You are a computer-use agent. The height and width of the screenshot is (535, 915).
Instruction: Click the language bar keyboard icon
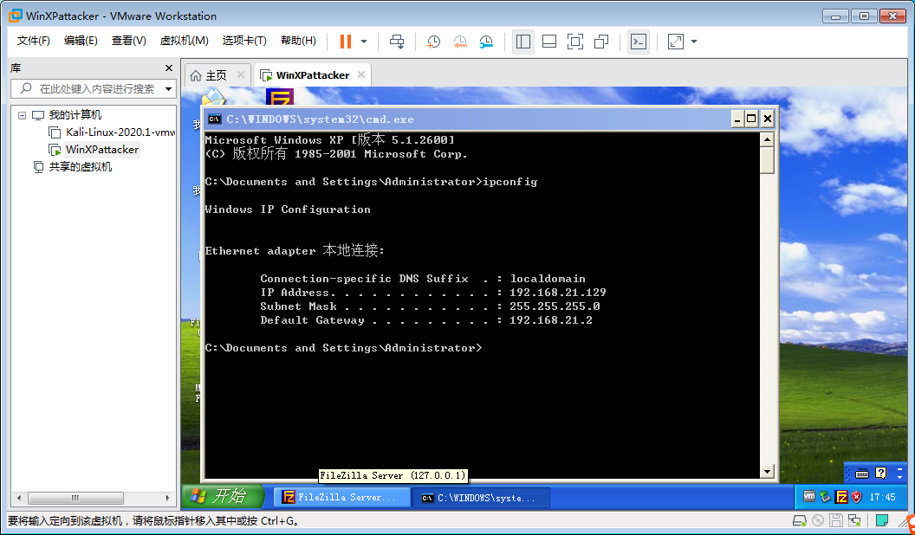pyautogui.click(x=862, y=474)
